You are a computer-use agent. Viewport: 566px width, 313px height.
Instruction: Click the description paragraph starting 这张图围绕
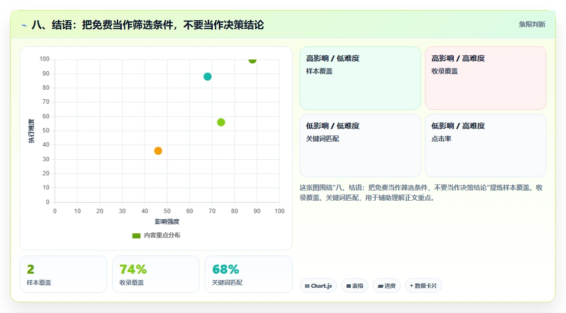[x=421, y=193]
